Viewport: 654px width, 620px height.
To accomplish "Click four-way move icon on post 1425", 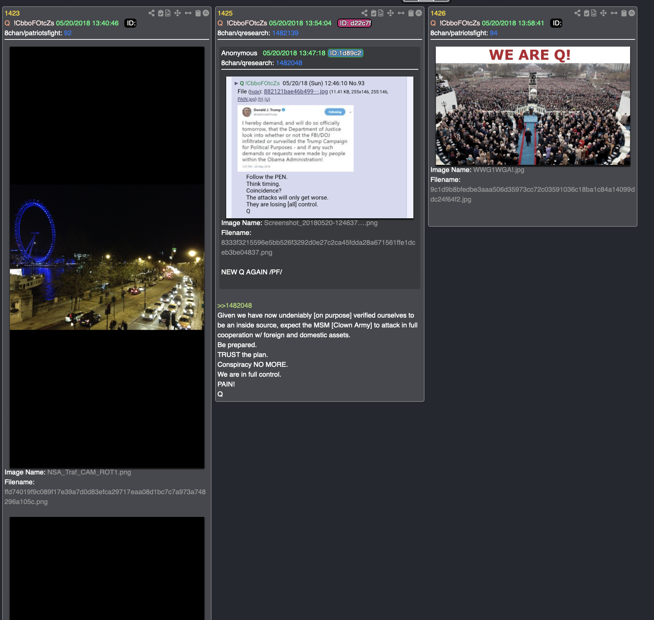I will (x=390, y=13).
